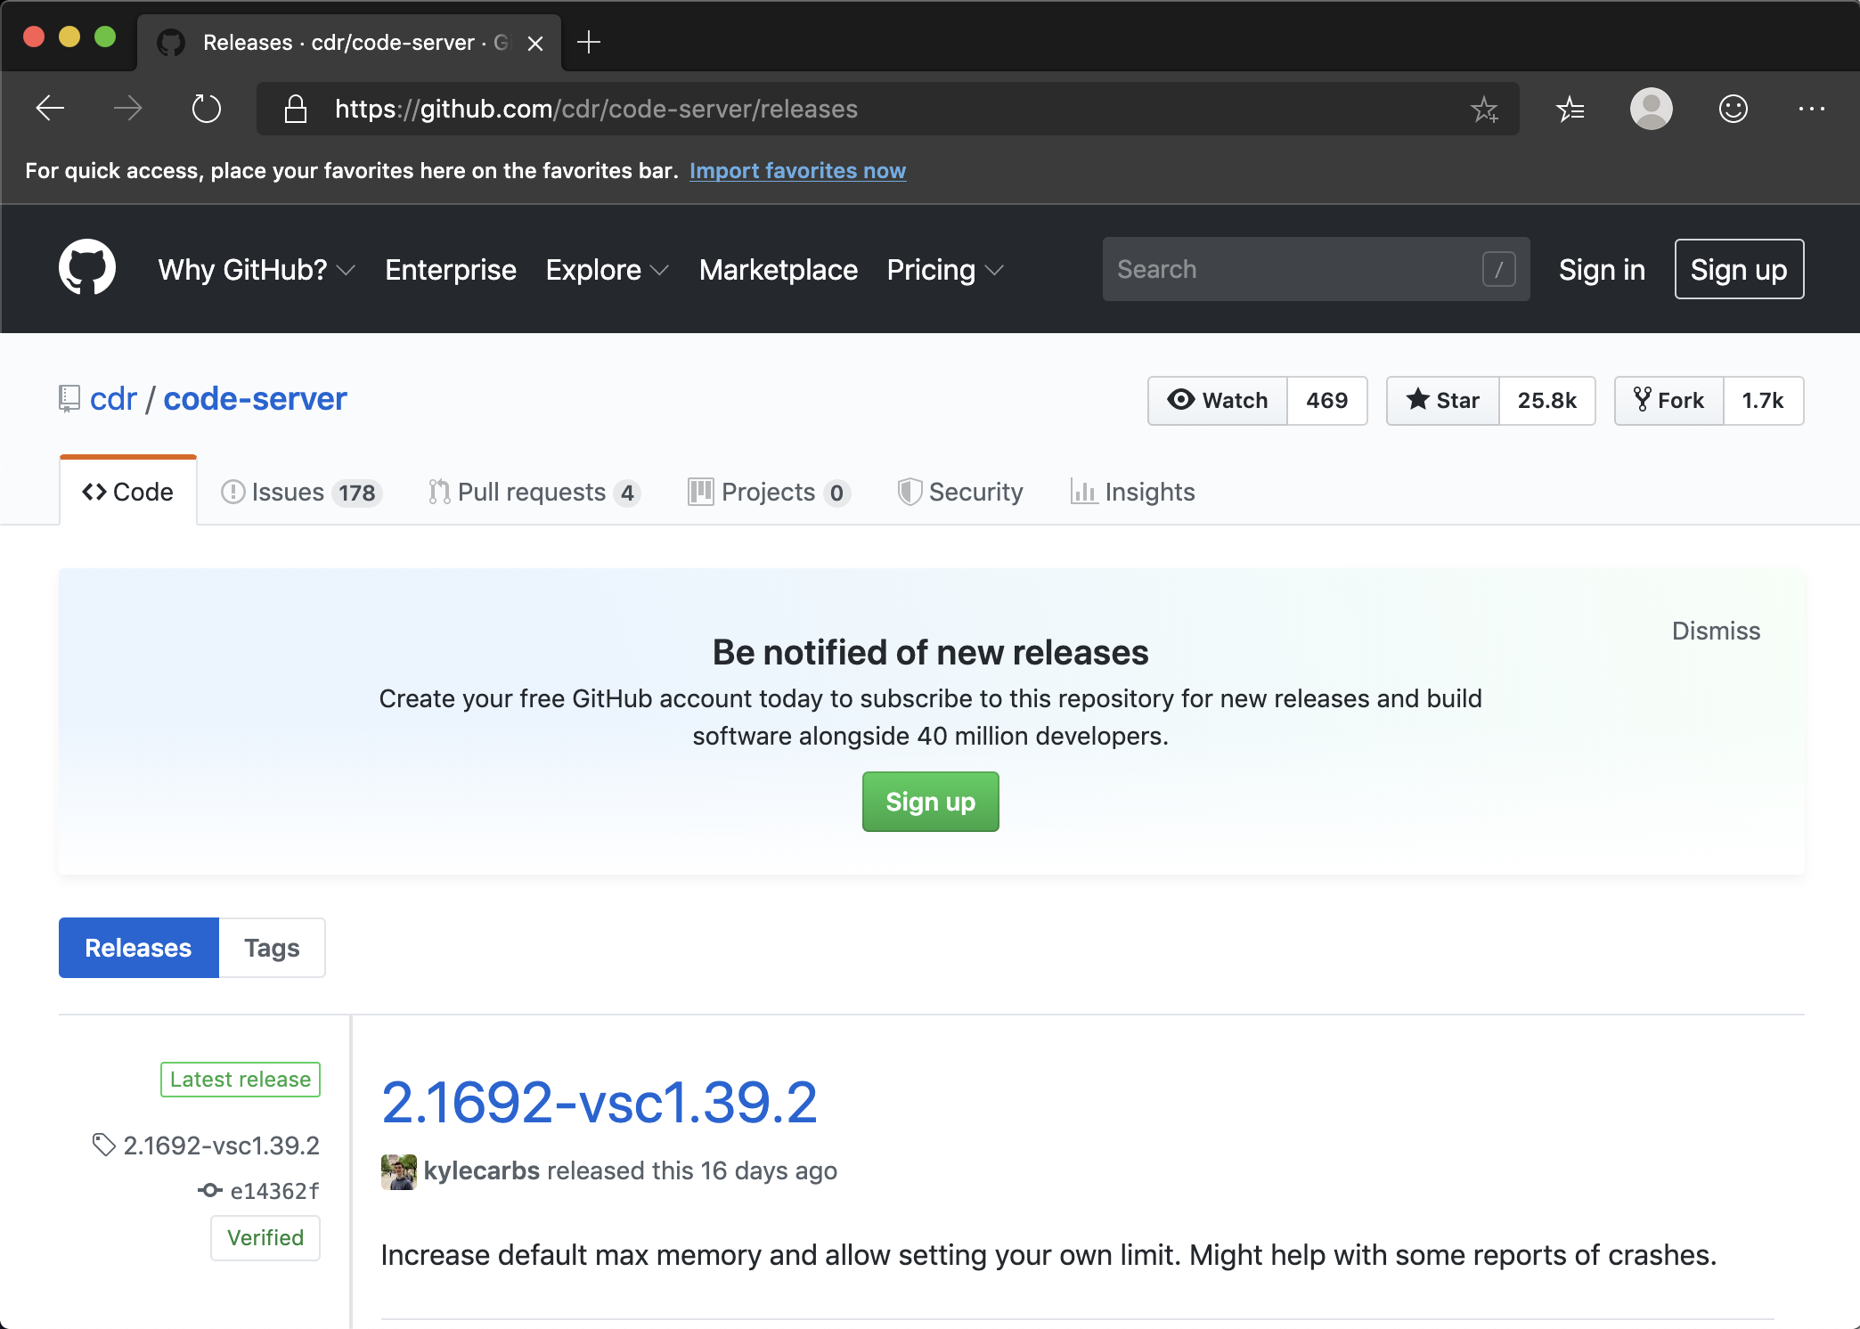This screenshot has width=1860, height=1329.
Task: Click kylecarbs avatar image
Action: (398, 1171)
